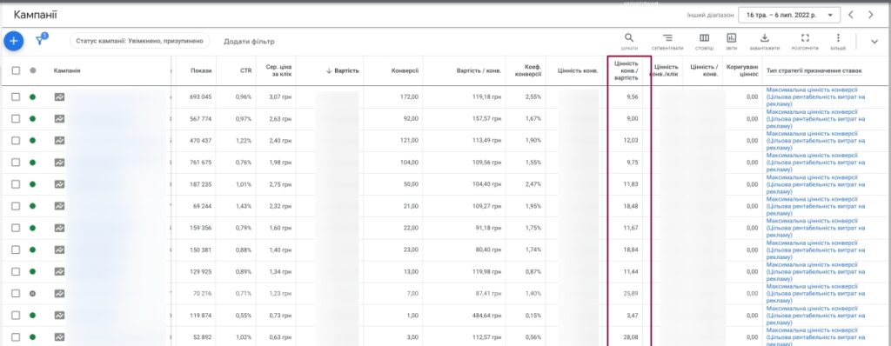Sort by Тип стратегії призначення ставок header
Image resolution: width=891 pixels, height=346 pixels.
pos(814,71)
